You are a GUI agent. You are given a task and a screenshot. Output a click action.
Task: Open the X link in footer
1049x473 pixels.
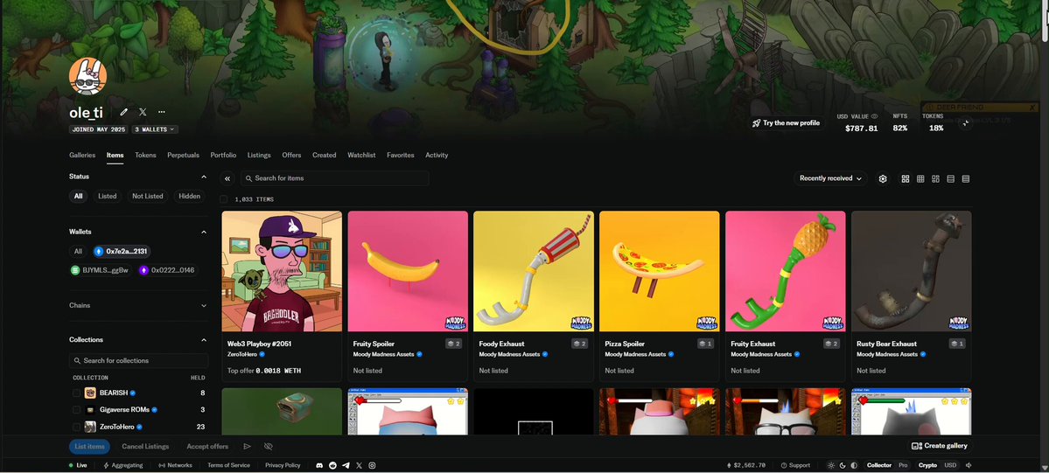pyautogui.click(x=360, y=465)
